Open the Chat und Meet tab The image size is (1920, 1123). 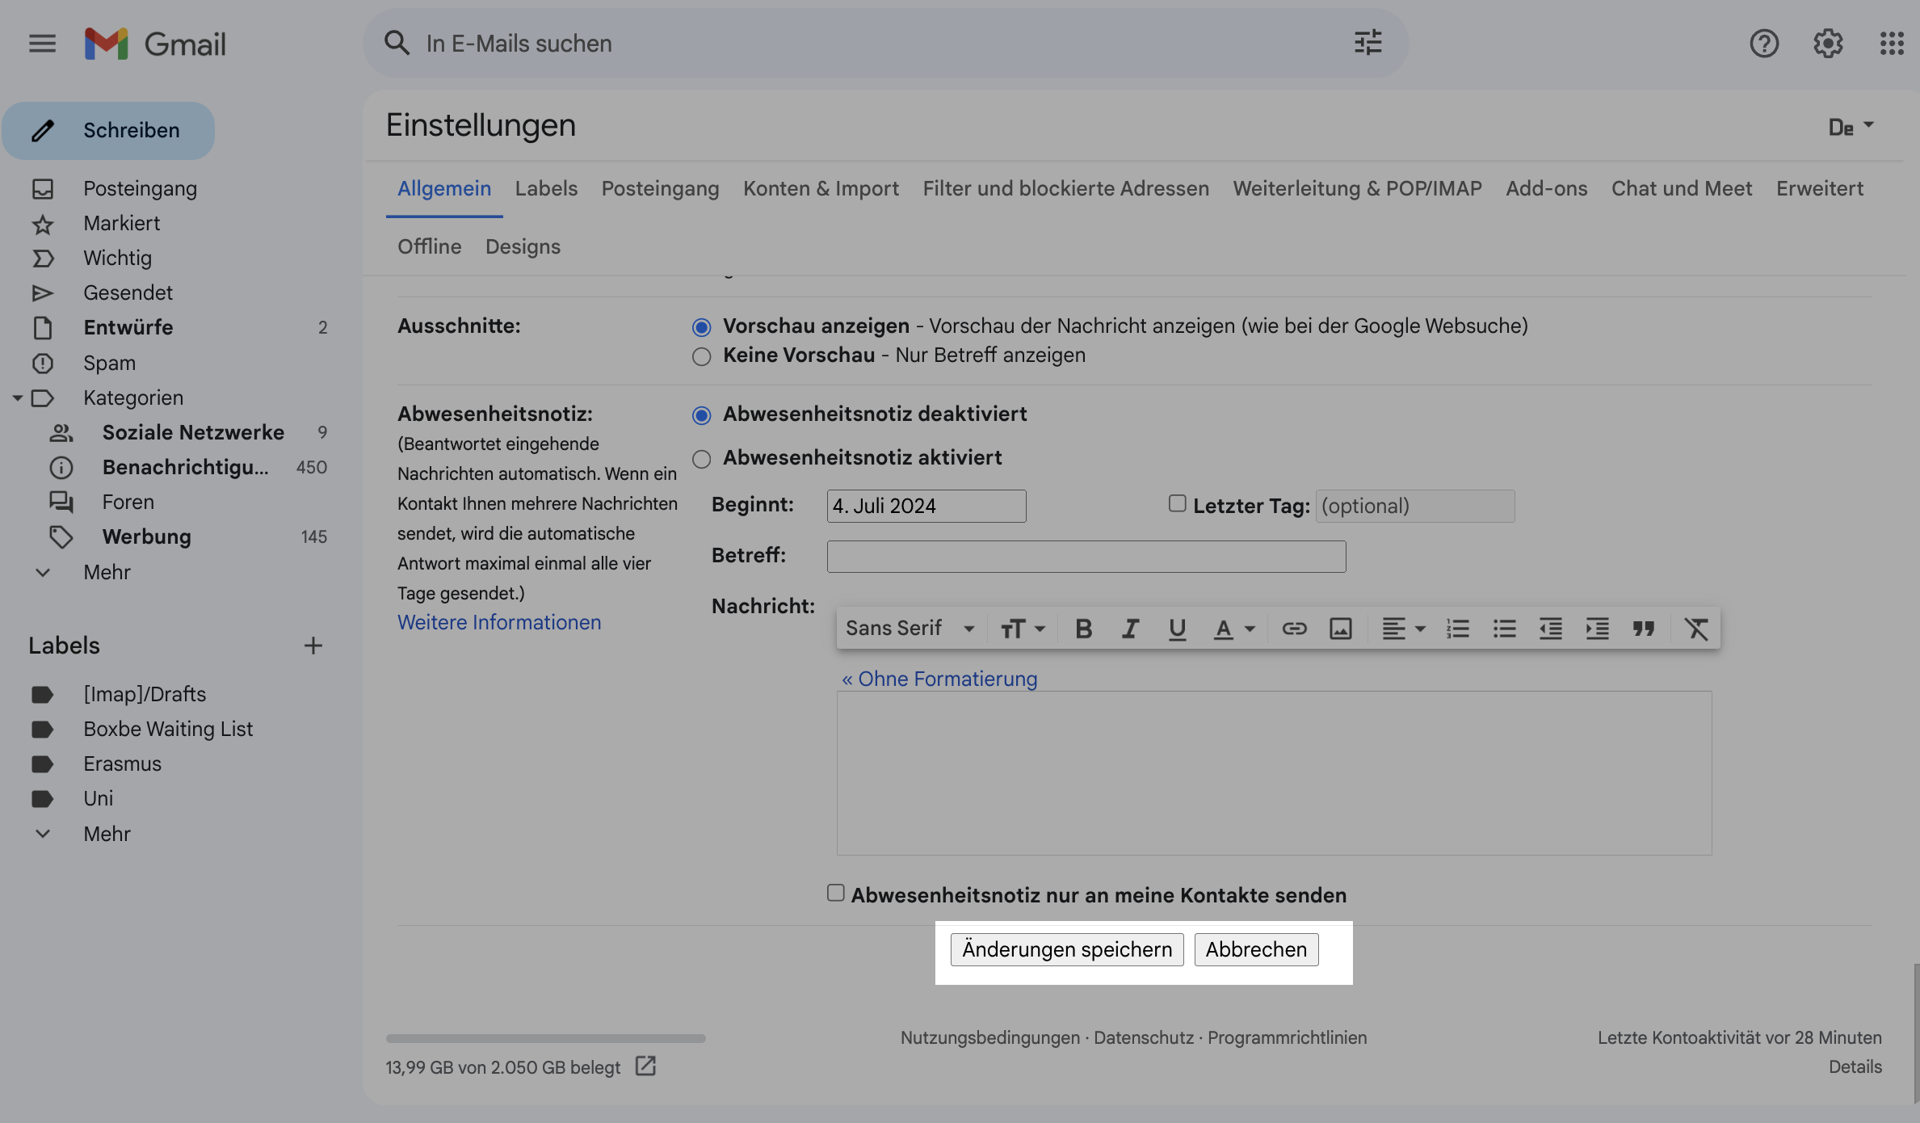[x=1682, y=188]
